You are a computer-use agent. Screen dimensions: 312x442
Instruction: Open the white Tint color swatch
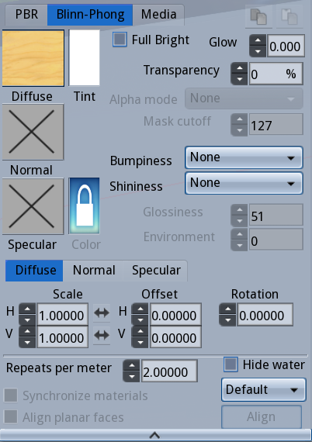coord(85,58)
